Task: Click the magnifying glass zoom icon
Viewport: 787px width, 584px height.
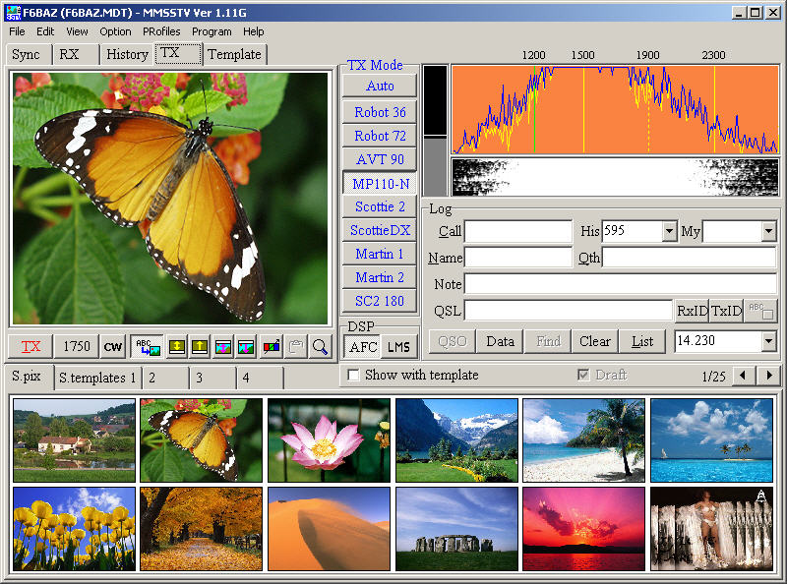Action: [320, 347]
